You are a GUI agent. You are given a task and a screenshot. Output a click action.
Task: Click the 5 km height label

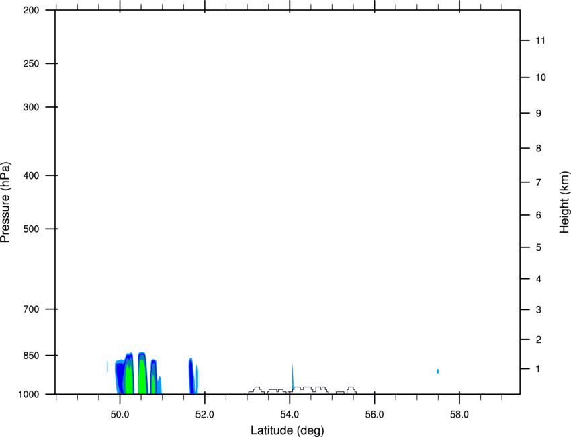(x=539, y=247)
